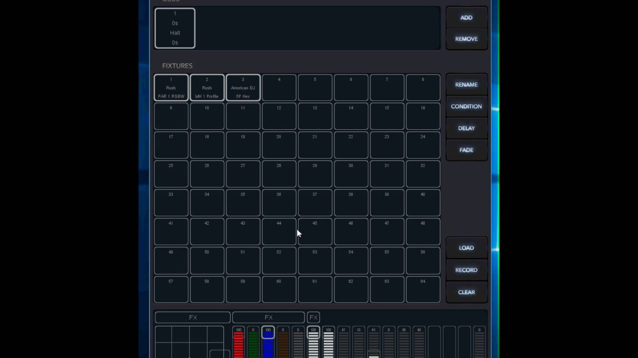638x358 pixels.
Task: Adjust the fader showing value 47
Action: tap(343, 343)
